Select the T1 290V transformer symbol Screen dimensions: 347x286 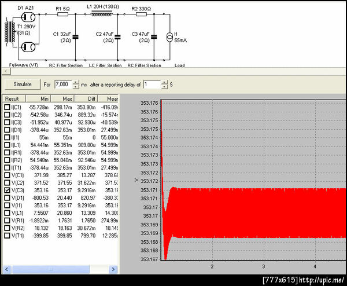[10, 32]
